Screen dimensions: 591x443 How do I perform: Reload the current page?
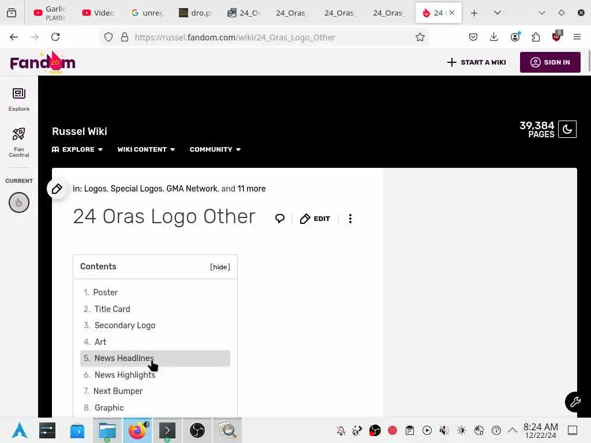(55, 37)
